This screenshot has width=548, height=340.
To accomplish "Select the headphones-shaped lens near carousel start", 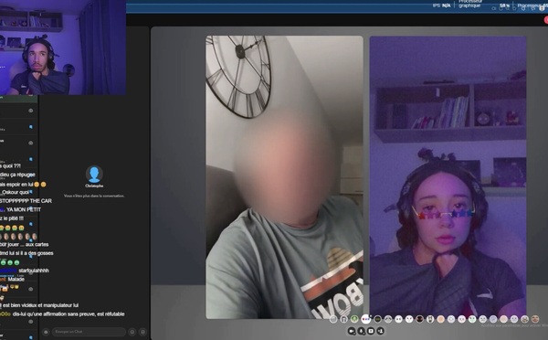I will [344, 319].
